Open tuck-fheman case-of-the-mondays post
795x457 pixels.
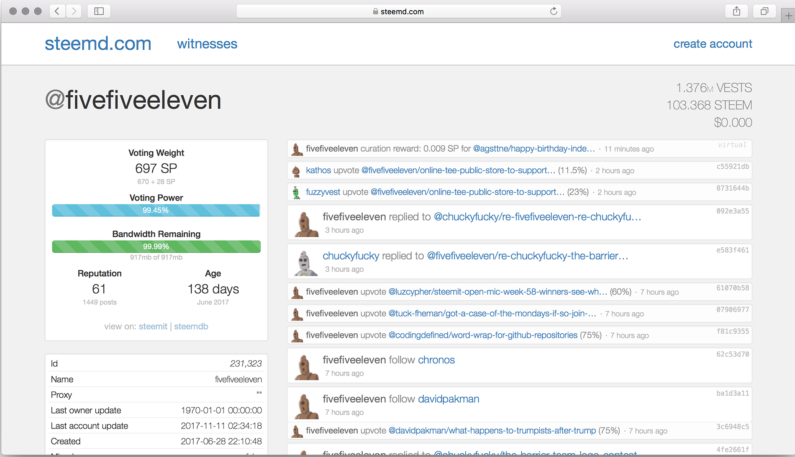click(x=492, y=313)
